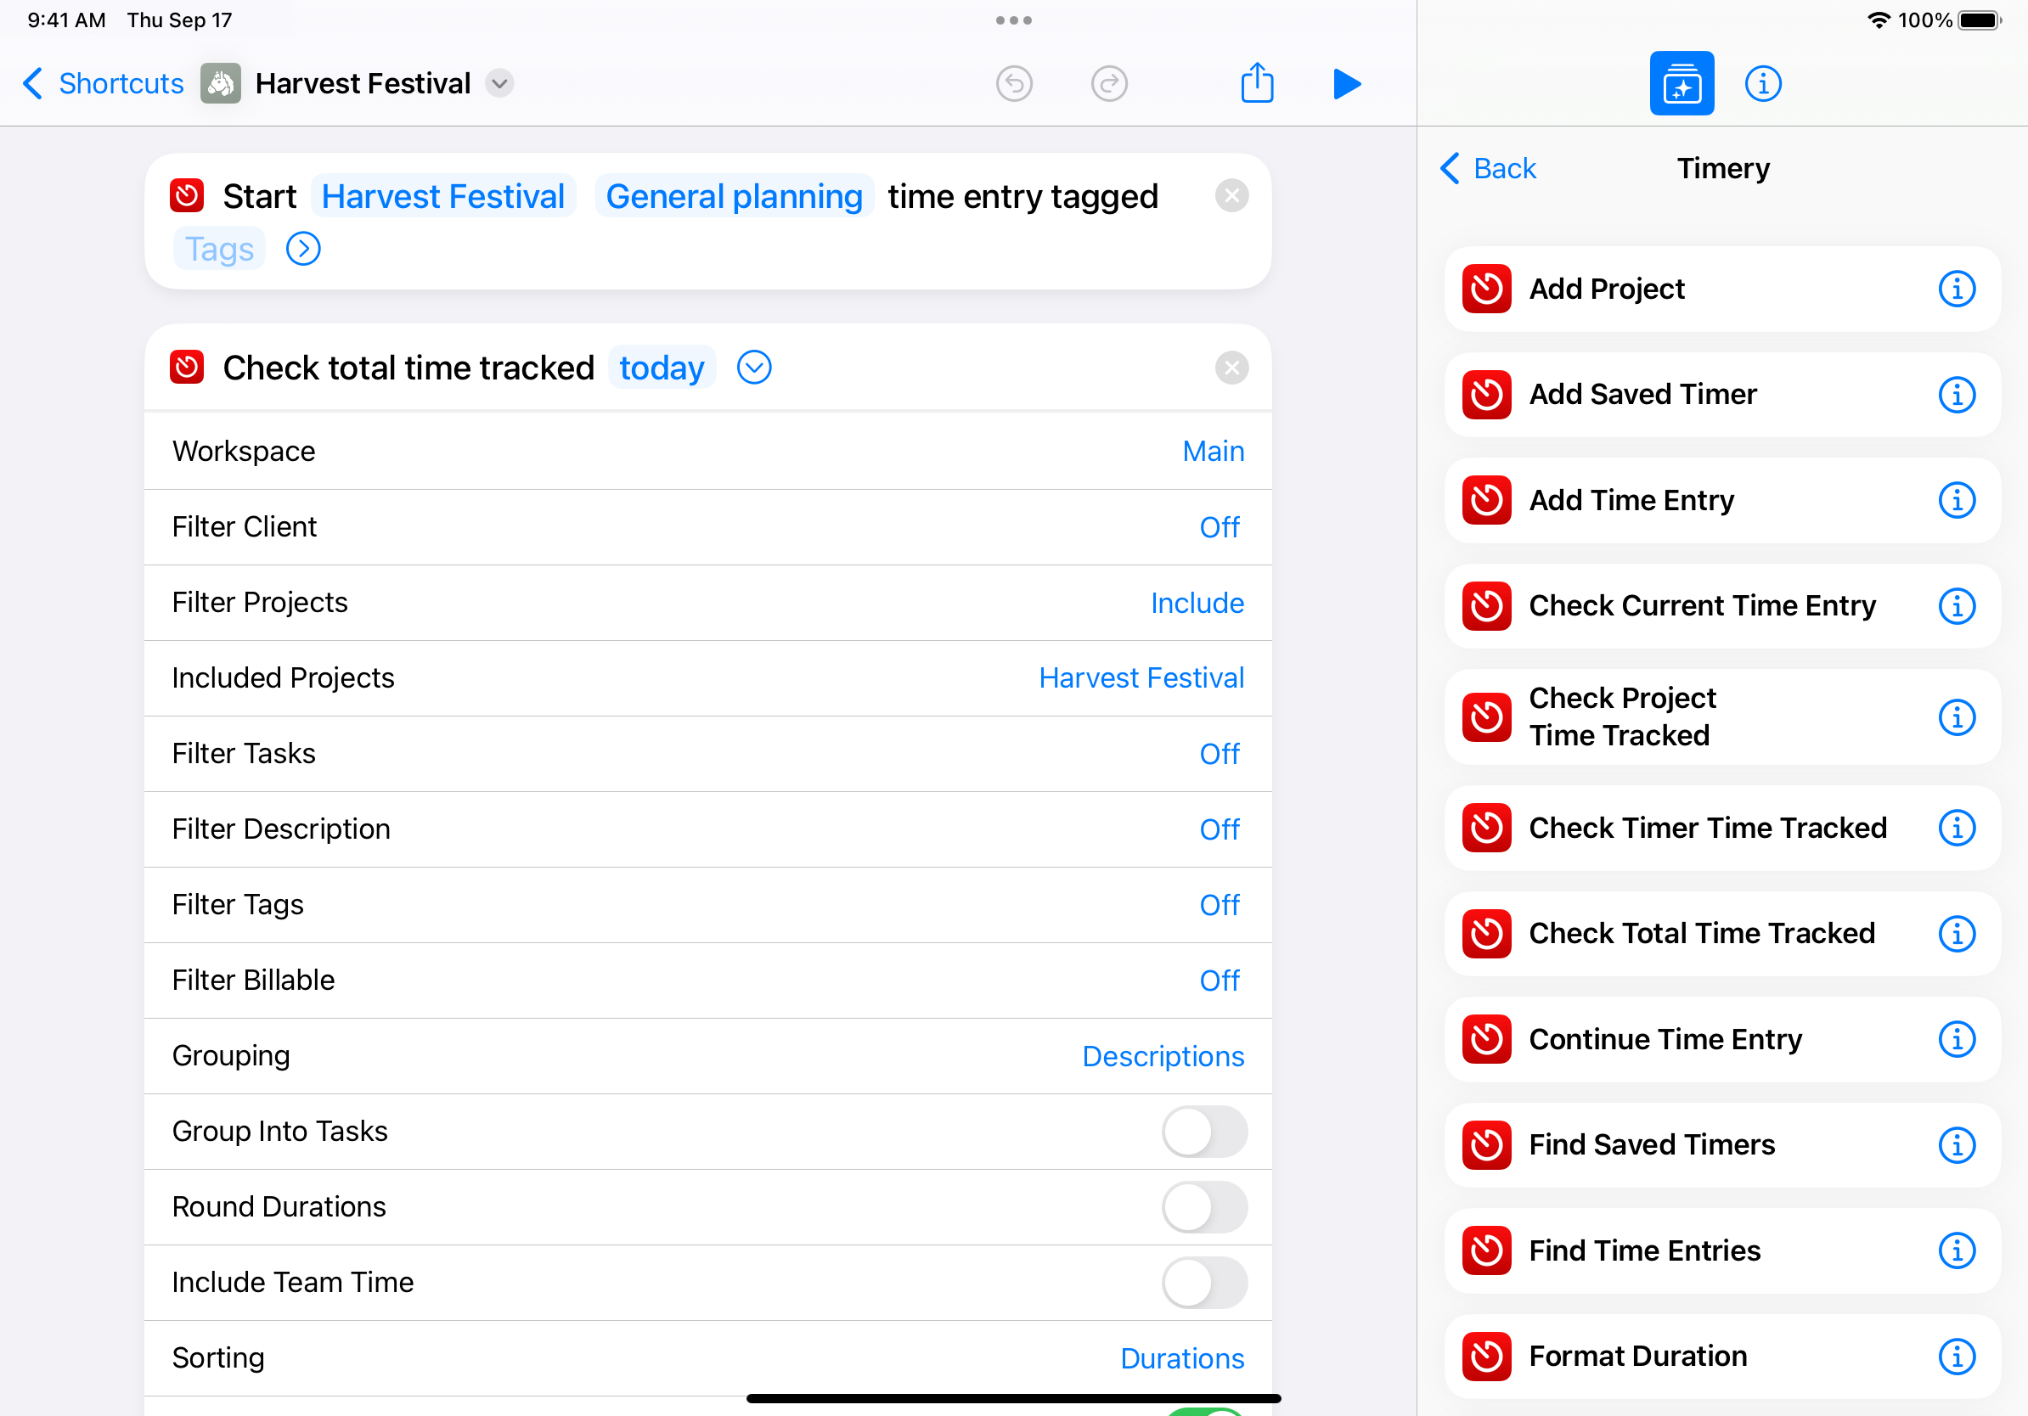Return to previous list via Back
The image size is (2028, 1416).
1489,168
